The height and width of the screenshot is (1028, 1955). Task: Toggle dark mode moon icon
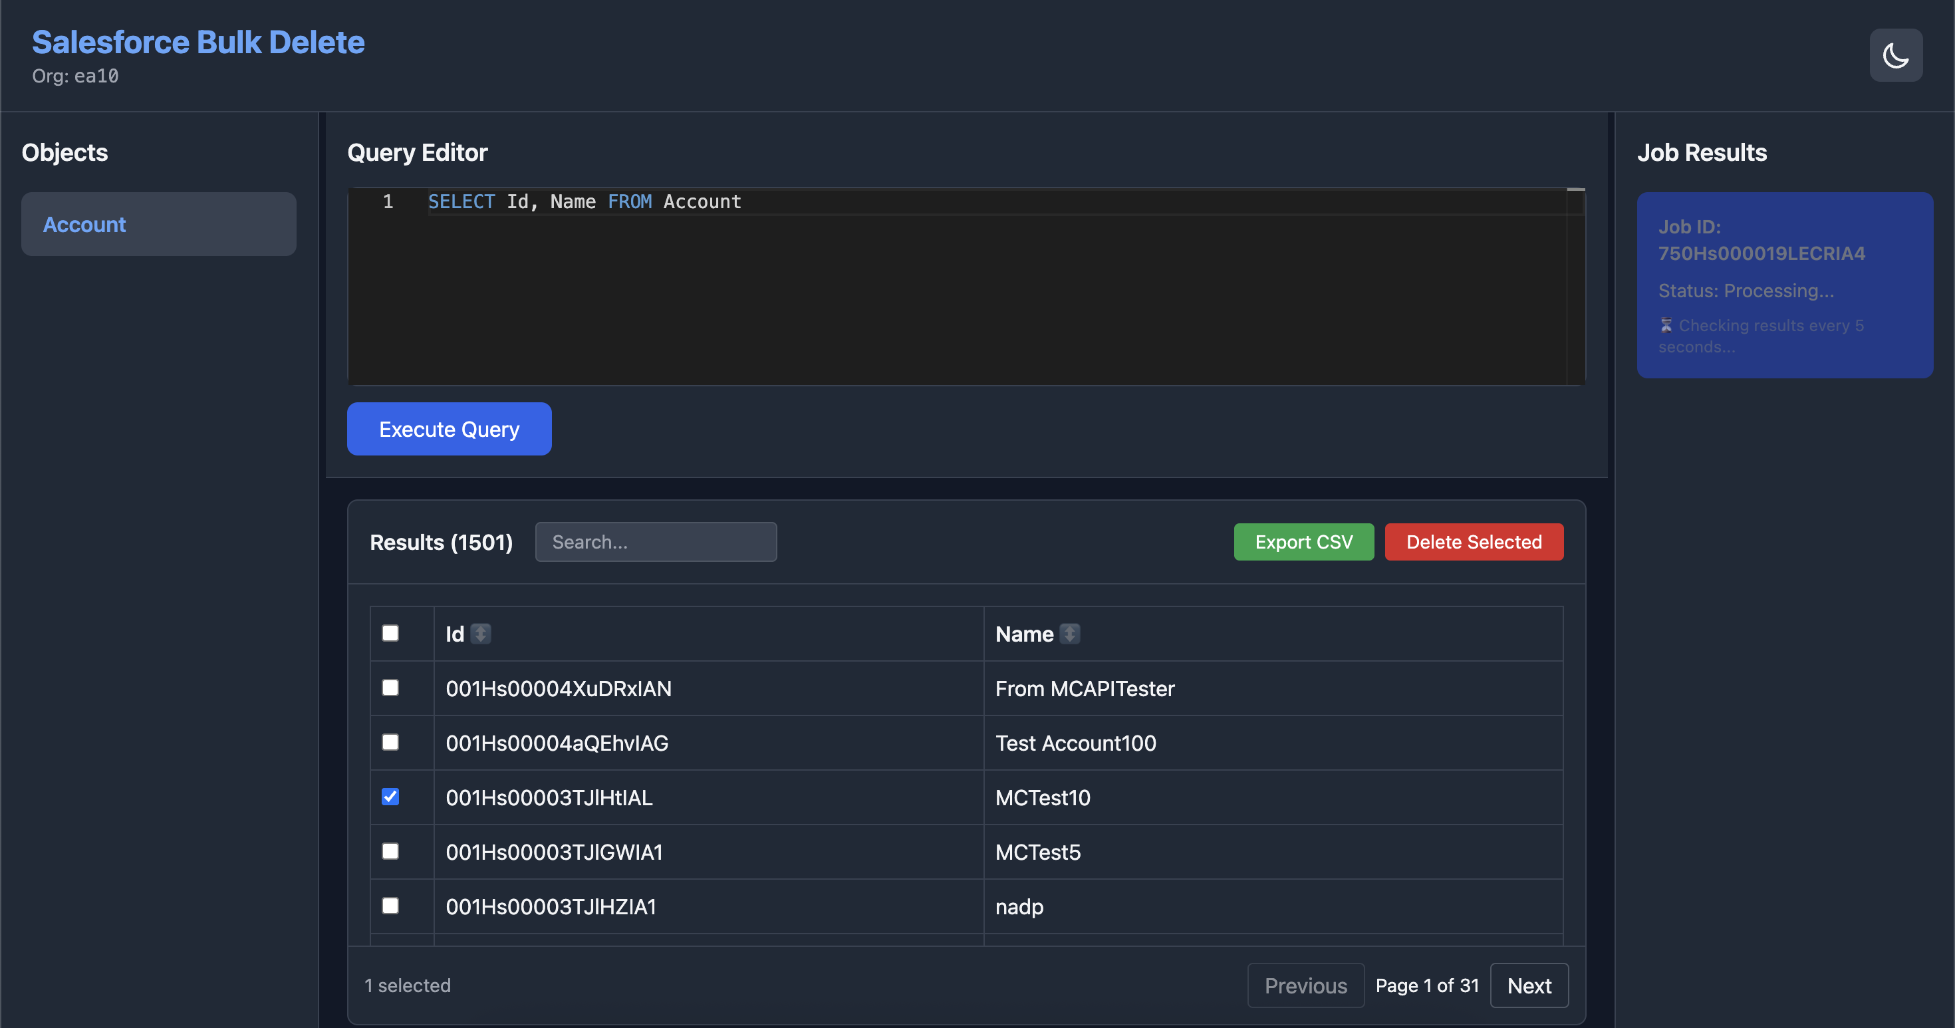click(1895, 55)
